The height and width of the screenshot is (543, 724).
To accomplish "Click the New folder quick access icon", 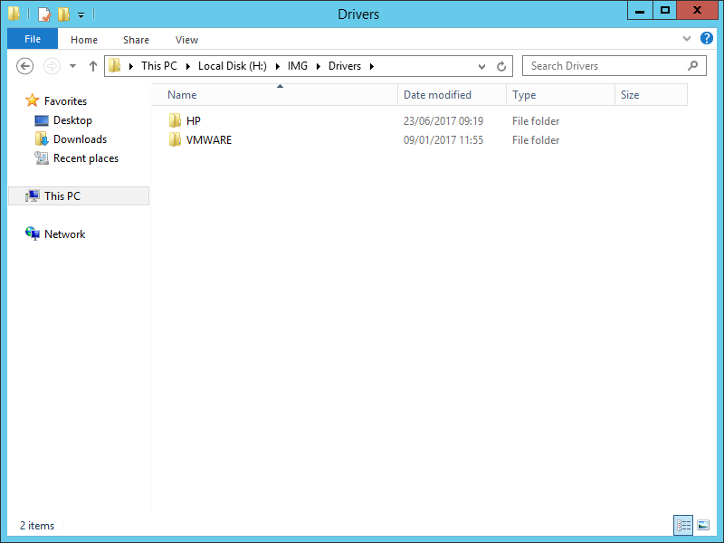I will point(63,14).
